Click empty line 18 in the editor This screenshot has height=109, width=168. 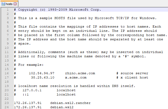[x=91, y=82]
